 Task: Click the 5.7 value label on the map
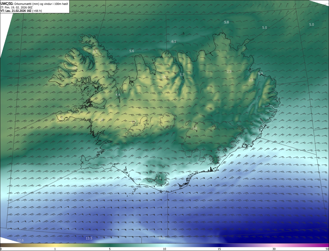tap(182, 75)
